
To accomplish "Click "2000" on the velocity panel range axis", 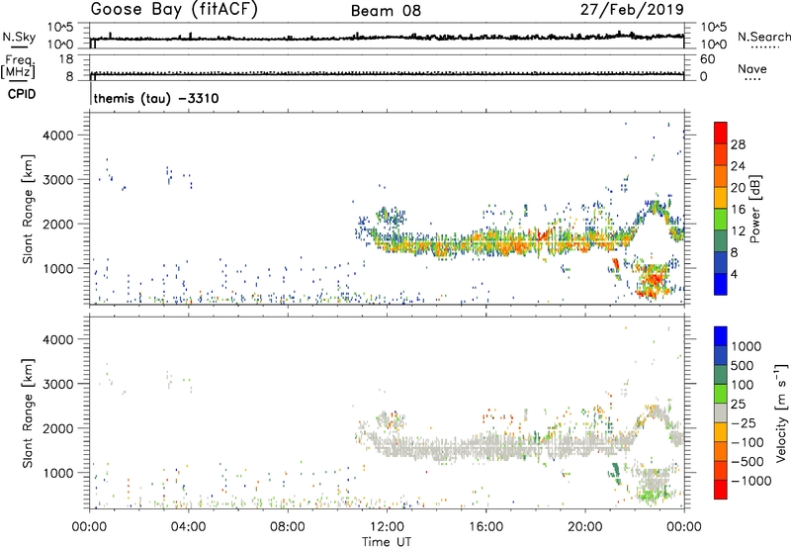I will coord(58,428).
